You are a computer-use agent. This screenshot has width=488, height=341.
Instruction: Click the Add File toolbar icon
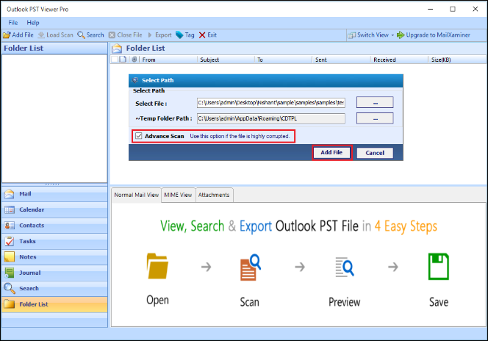7,35
